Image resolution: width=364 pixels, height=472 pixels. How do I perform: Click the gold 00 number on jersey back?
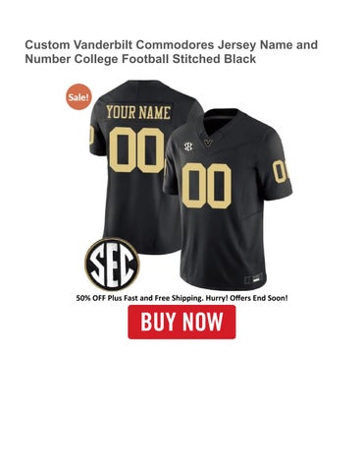pyautogui.click(x=136, y=150)
